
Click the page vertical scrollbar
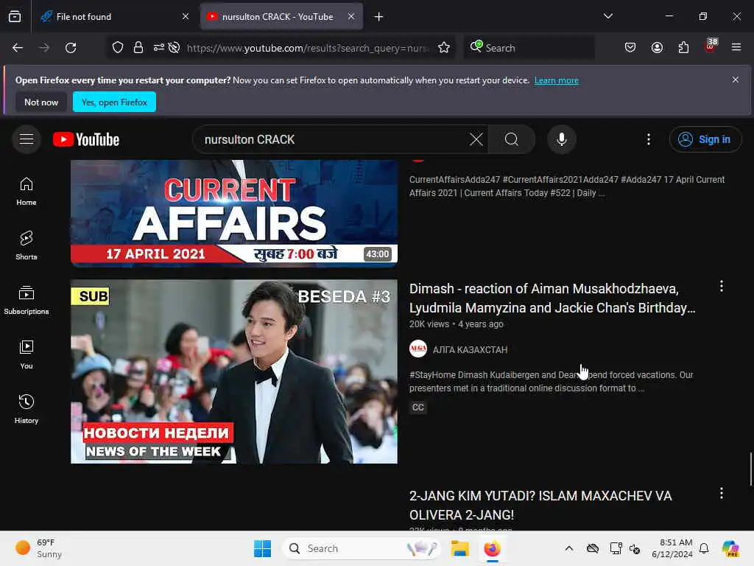tap(750, 469)
